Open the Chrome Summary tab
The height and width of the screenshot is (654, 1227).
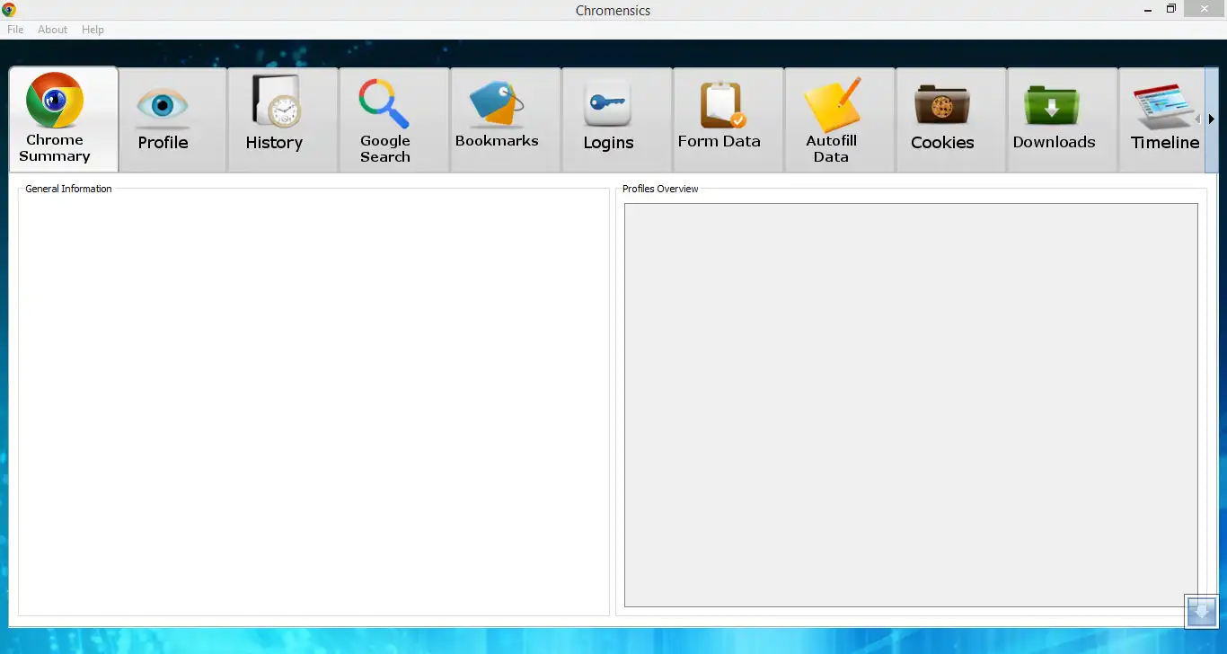(63, 119)
